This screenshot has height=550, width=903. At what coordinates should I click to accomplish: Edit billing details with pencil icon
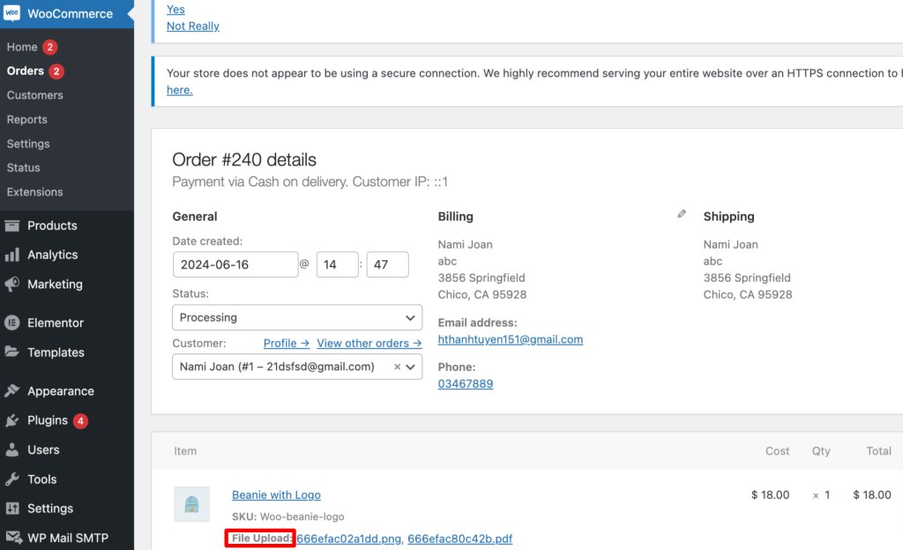(x=682, y=214)
